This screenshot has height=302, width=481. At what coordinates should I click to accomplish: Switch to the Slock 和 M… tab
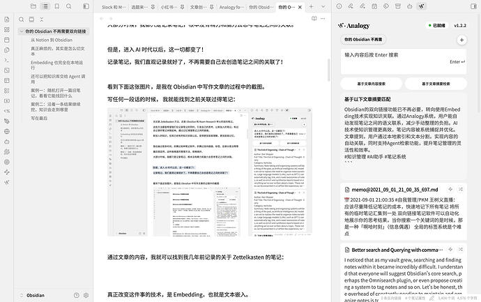pyautogui.click(x=114, y=7)
